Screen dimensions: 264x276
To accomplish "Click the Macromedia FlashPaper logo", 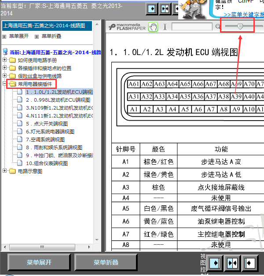I will pos(127,27).
